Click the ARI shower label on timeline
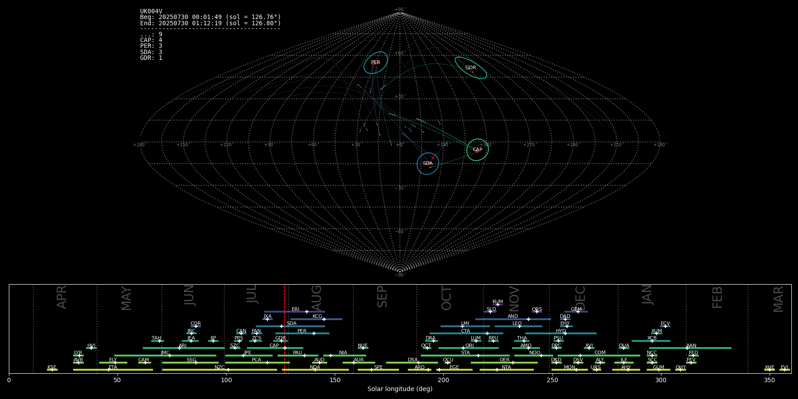The height and width of the screenshot is (399, 798). coord(183,346)
